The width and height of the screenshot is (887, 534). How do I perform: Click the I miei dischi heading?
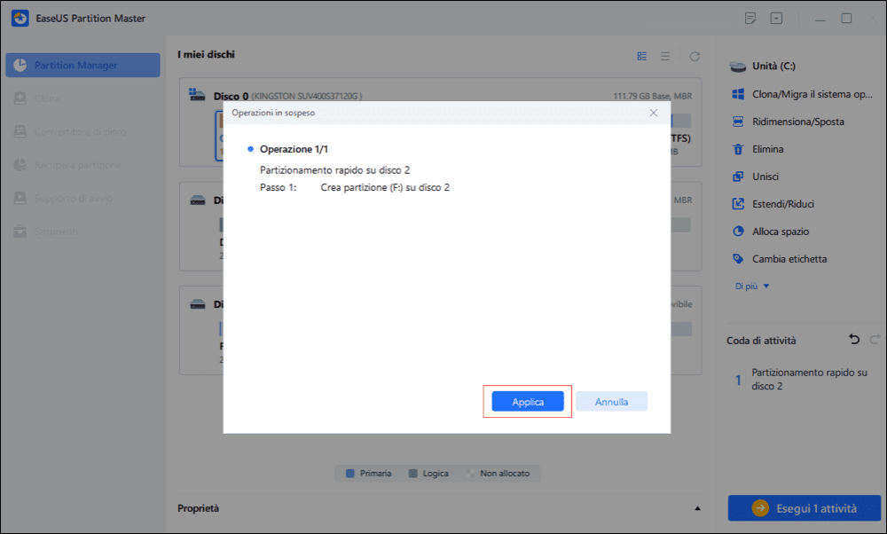pos(206,54)
